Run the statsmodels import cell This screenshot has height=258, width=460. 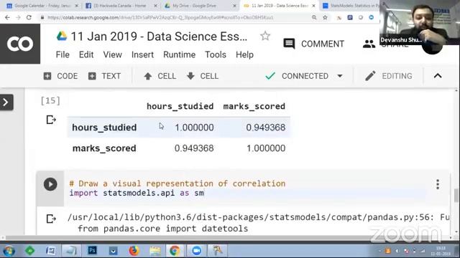pos(50,184)
